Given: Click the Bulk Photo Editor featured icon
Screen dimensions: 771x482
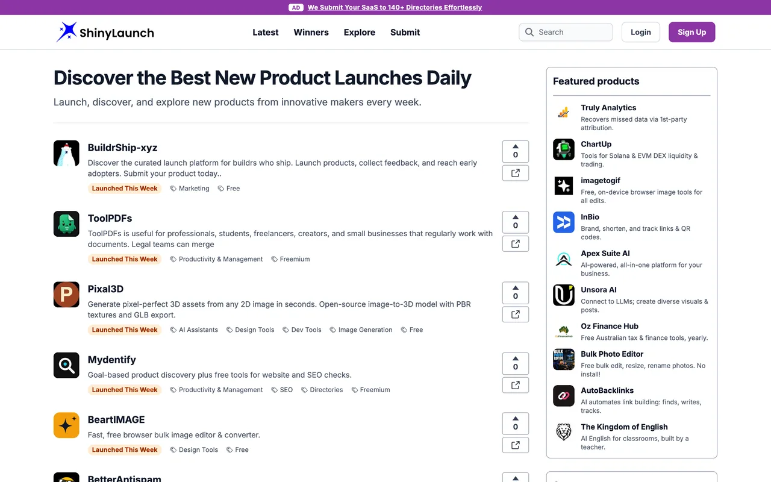Looking at the screenshot, I should 564,359.
